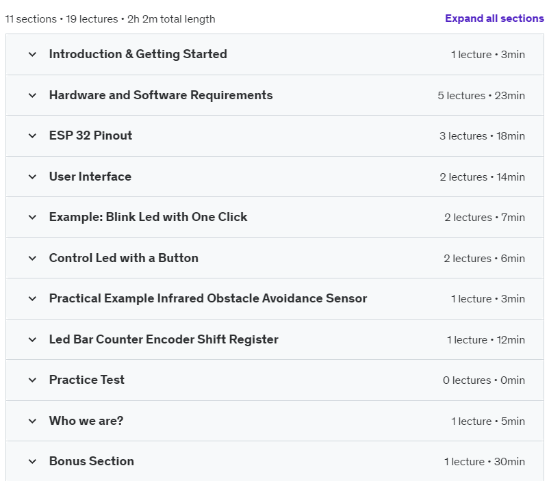Open Practical Example Infrared Obstacle Avoidance Sensor title
This screenshot has height=481, width=549.
pyautogui.click(x=208, y=298)
